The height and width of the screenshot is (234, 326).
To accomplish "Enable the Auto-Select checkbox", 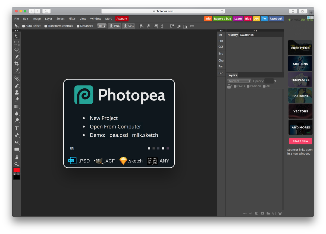I will [x=24, y=26].
